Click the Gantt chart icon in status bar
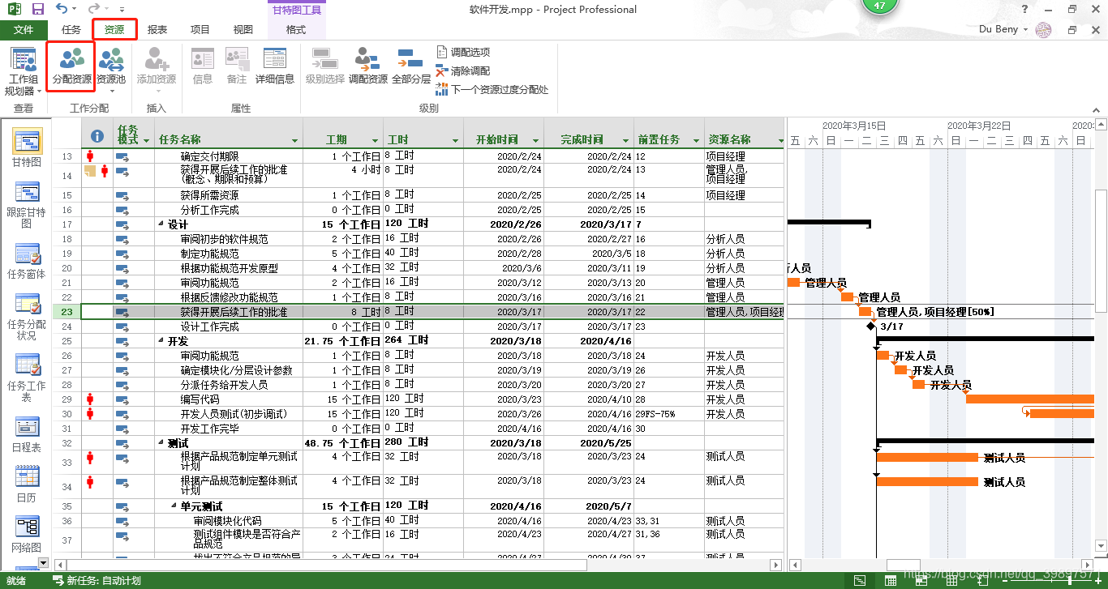Viewport: 1108px width, 589px height. coord(860,580)
